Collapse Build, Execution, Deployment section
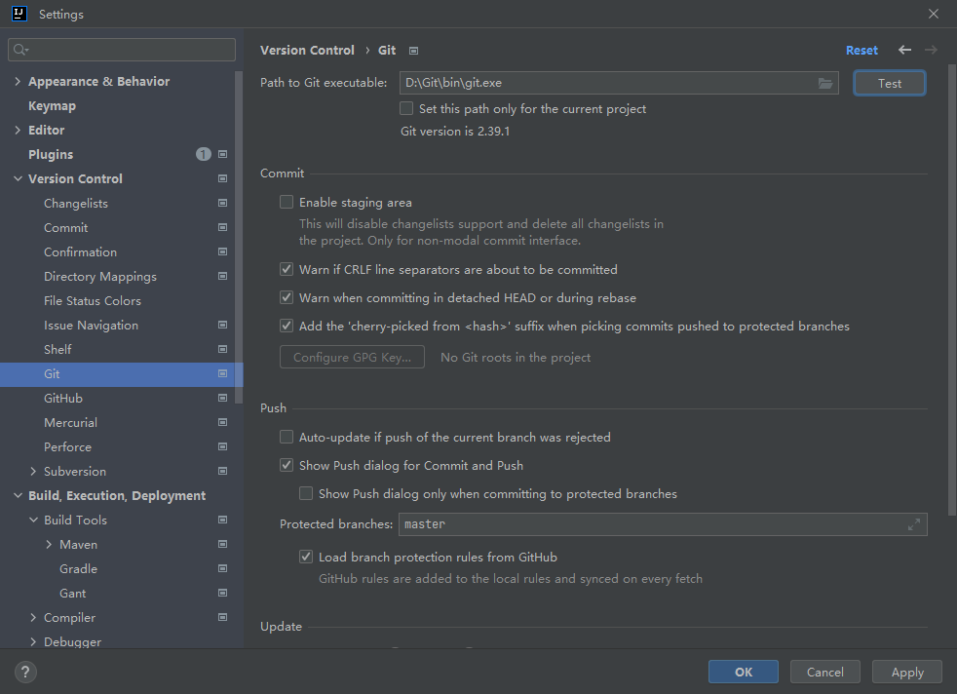Viewport: 957px width, 694px height. (18, 495)
